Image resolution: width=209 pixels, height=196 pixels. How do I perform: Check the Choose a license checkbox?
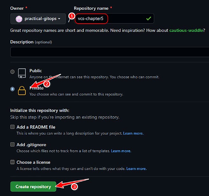point(12,162)
